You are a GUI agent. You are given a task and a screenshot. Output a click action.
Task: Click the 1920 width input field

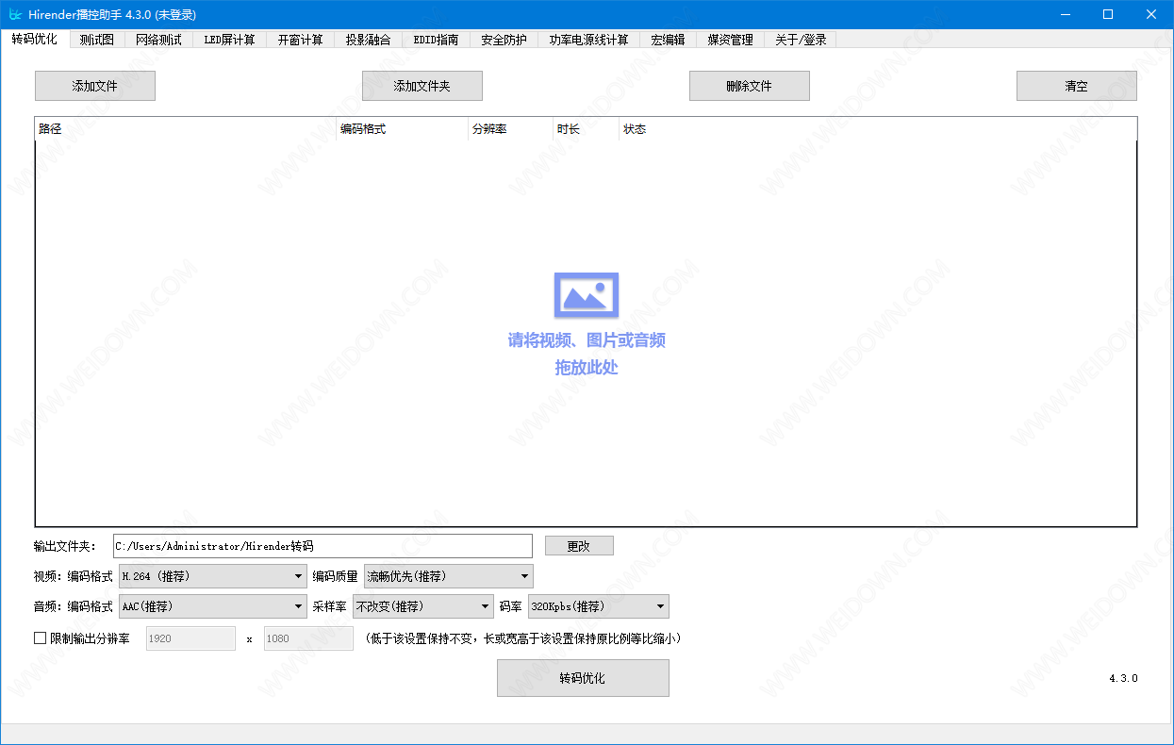point(190,638)
